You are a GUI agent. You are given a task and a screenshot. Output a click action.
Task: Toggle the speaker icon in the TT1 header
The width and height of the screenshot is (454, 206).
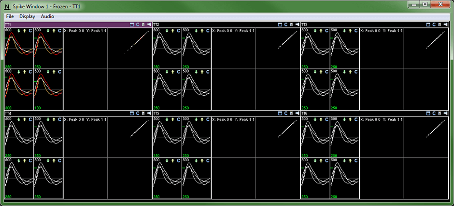[x=149, y=24]
